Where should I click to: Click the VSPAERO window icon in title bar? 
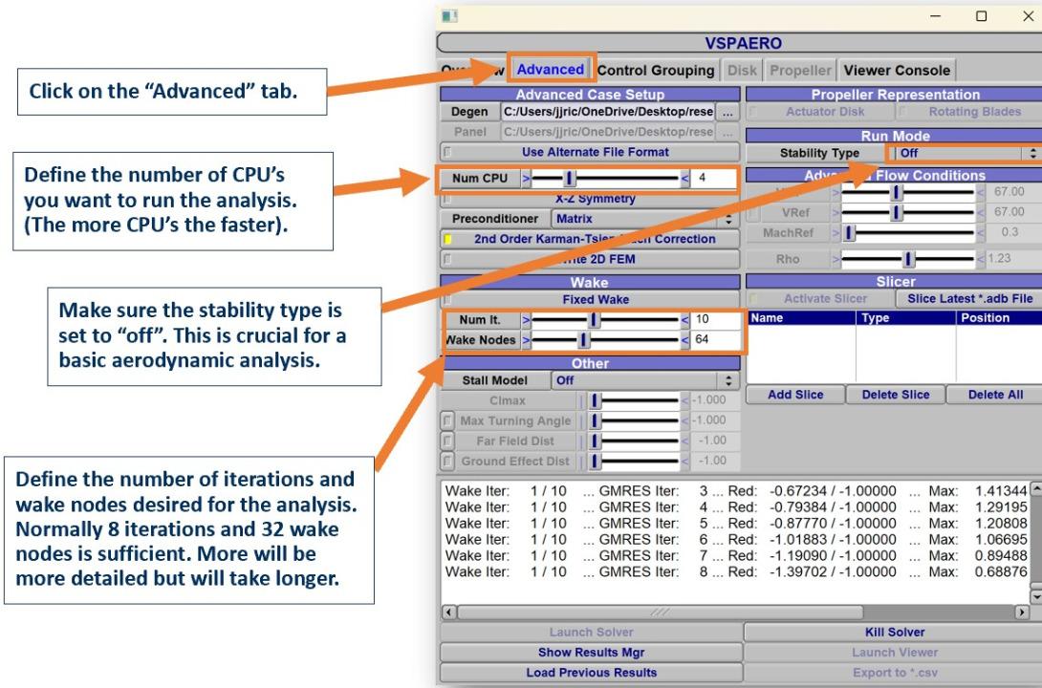click(449, 16)
